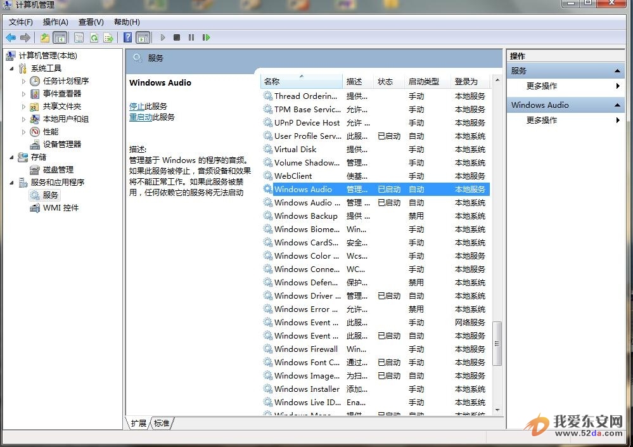
Task: Select 计算机管理(本地) root node
Action: (x=48, y=55)
